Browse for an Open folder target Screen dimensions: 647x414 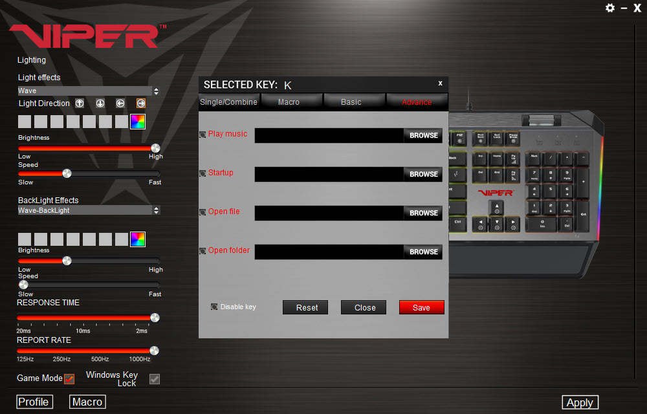[x=424, y=252]
